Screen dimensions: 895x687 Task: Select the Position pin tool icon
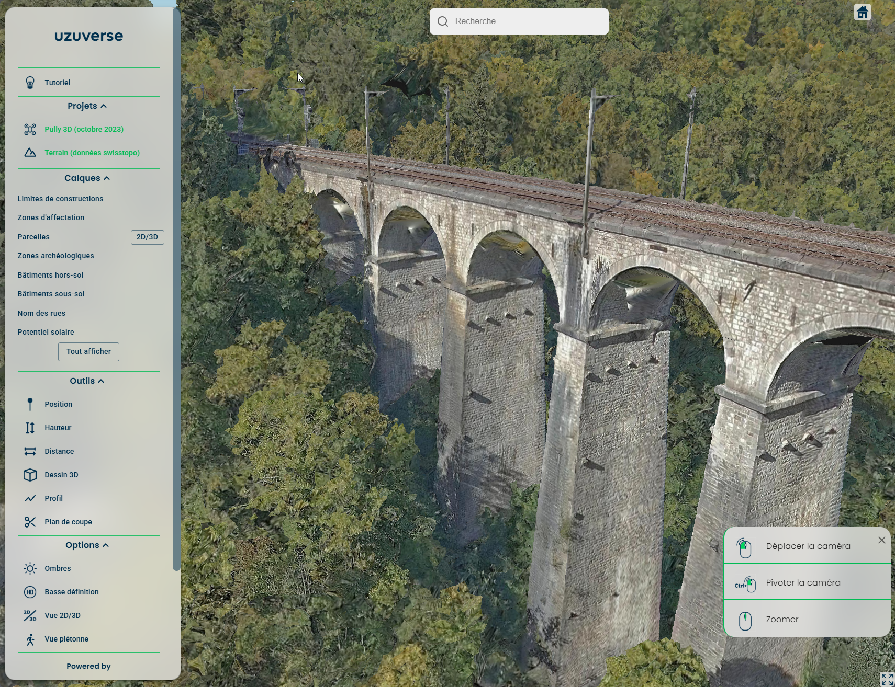tap(30, 404)
